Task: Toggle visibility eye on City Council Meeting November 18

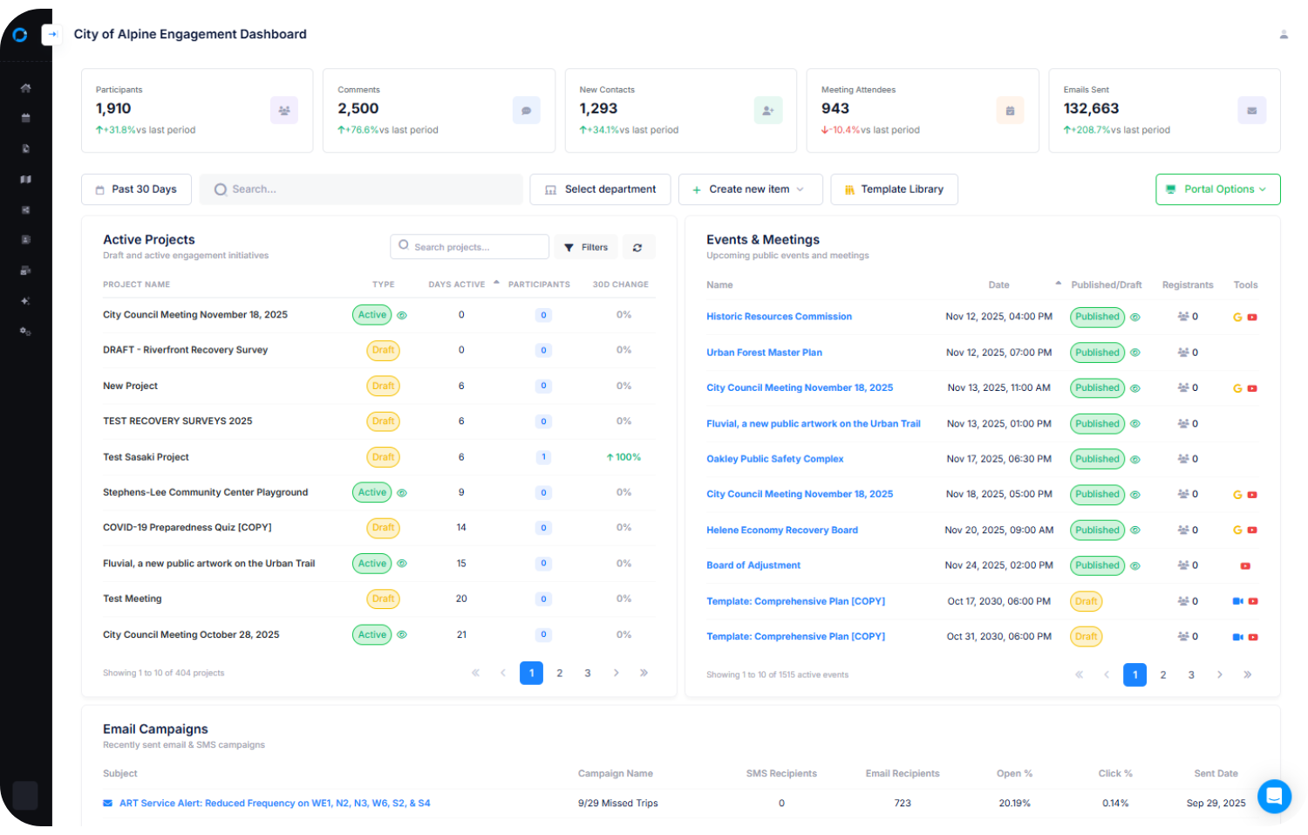Action: (x=402, y=315)
